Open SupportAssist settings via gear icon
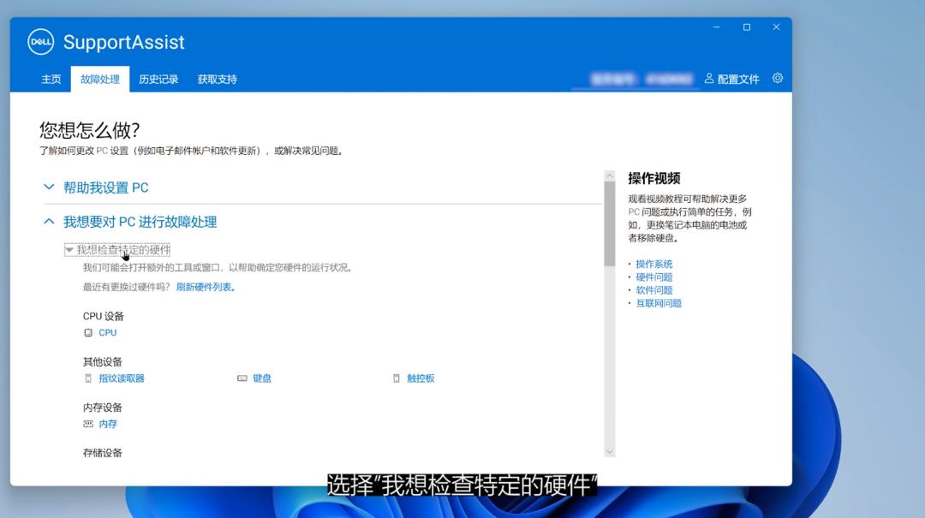The image size is (925, 518). pos(777,78)
